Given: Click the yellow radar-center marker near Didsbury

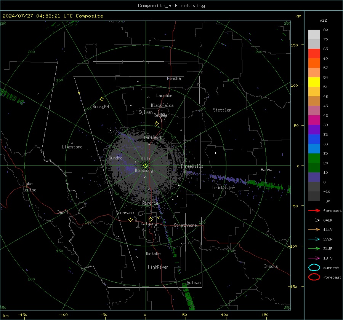Looking at the screenshot, I should tap(145, 166).
